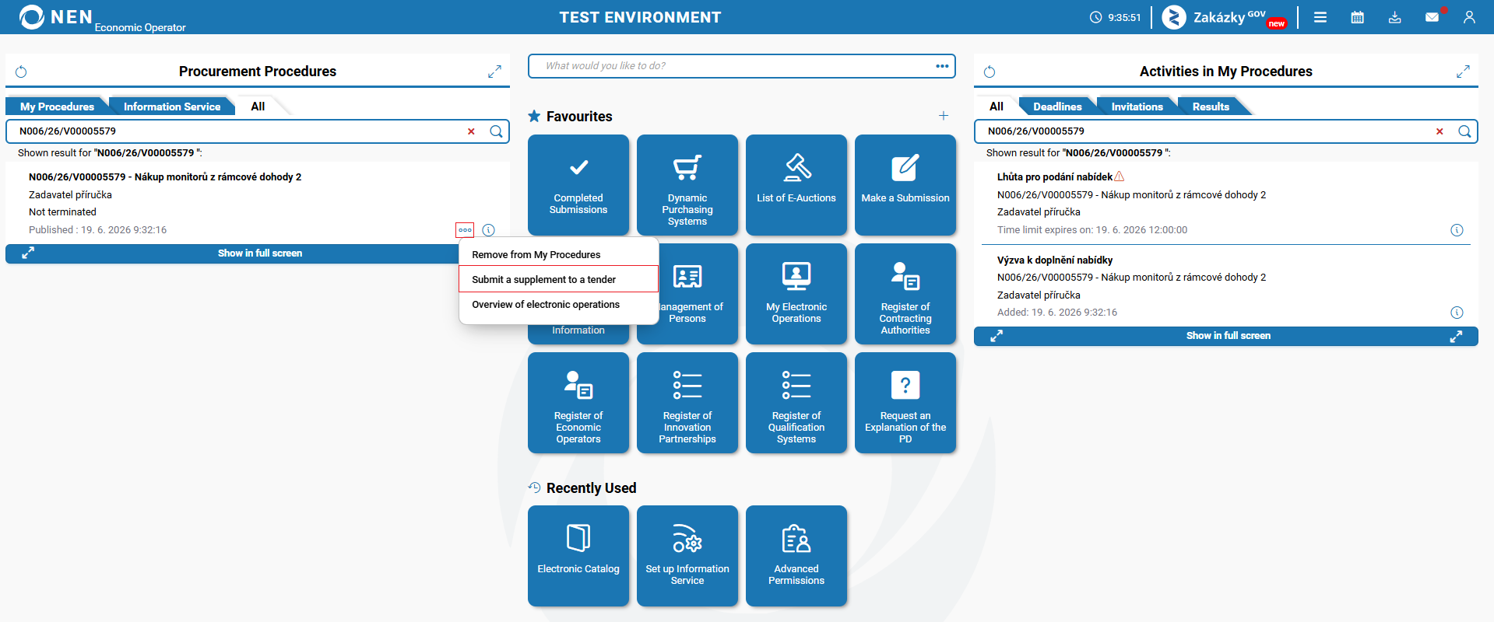
Task: Open three-dots menu for procedure N006/26/V00005579
Action: point(465,230)
